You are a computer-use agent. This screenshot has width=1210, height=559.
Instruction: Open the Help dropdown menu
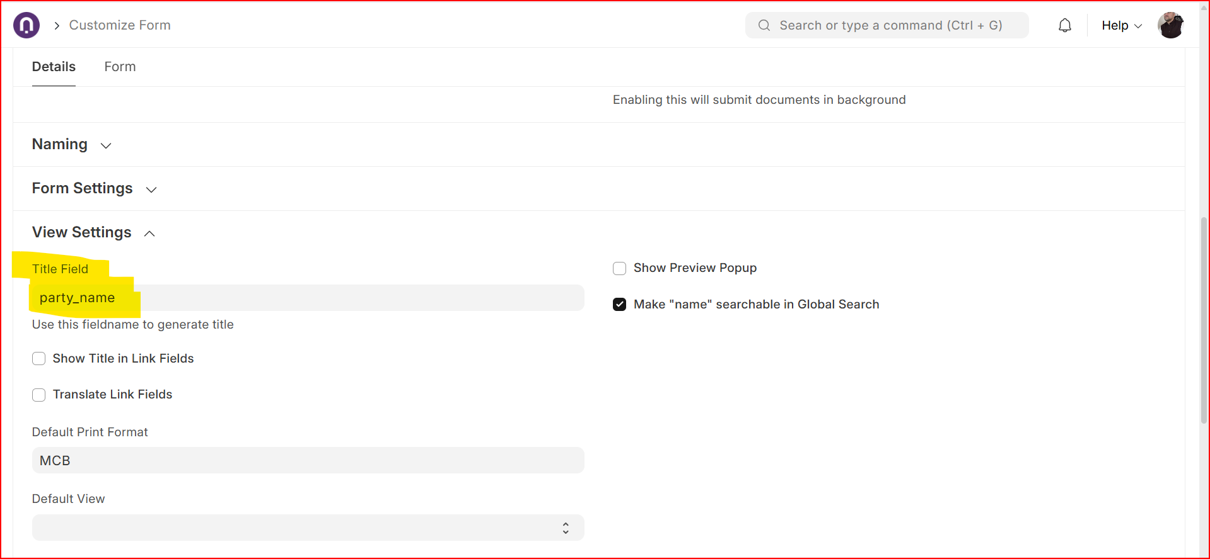[x=1121, y=25]
